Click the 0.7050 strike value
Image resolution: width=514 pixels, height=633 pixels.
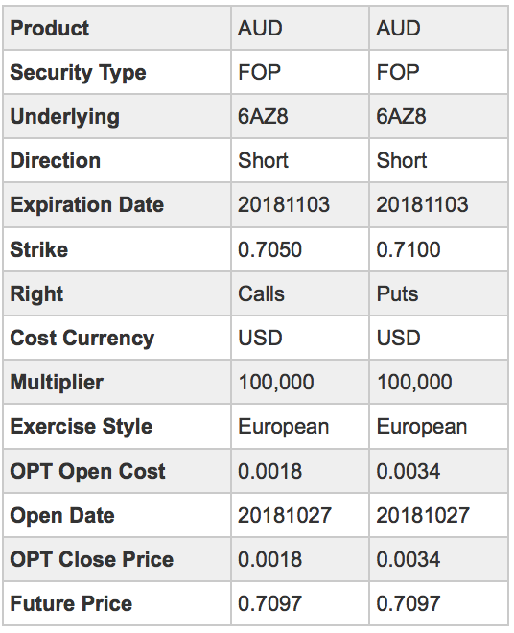(x=269, y=249)
